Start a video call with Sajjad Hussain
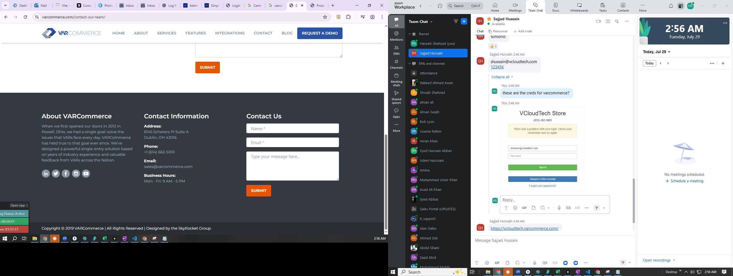Viewport: 733px width, 276px height. (x=599, y=21)
